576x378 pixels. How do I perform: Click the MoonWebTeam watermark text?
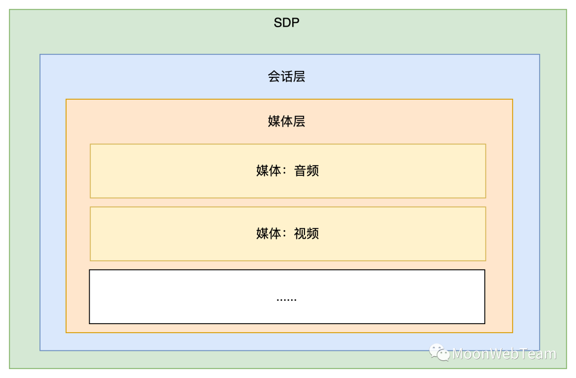pyautogui.click(x=504, y=353)
